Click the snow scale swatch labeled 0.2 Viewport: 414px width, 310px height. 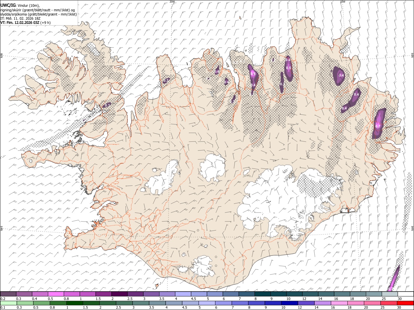pyautogui.click(x=8, y=294)
